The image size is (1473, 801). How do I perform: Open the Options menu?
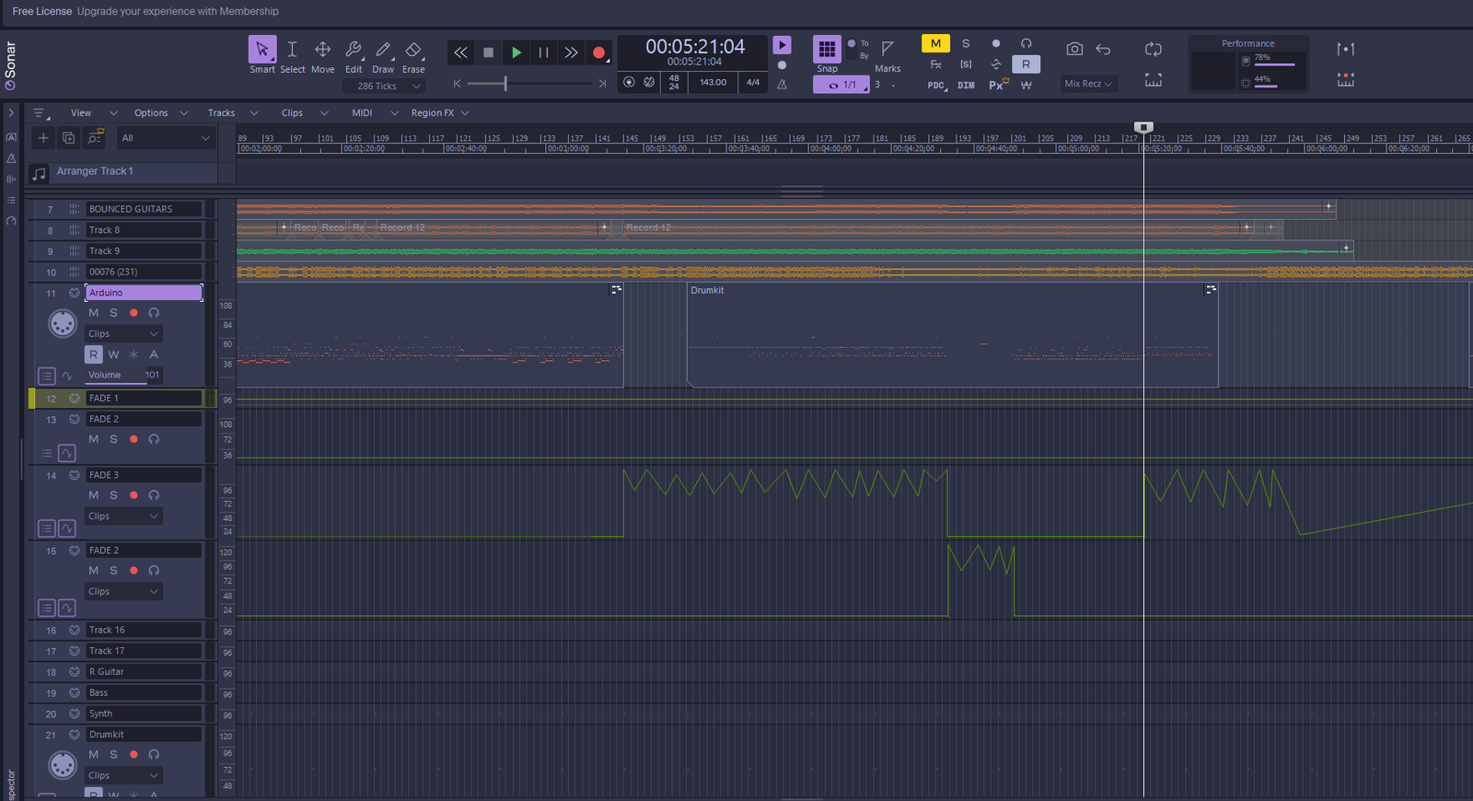click(151, 113)
